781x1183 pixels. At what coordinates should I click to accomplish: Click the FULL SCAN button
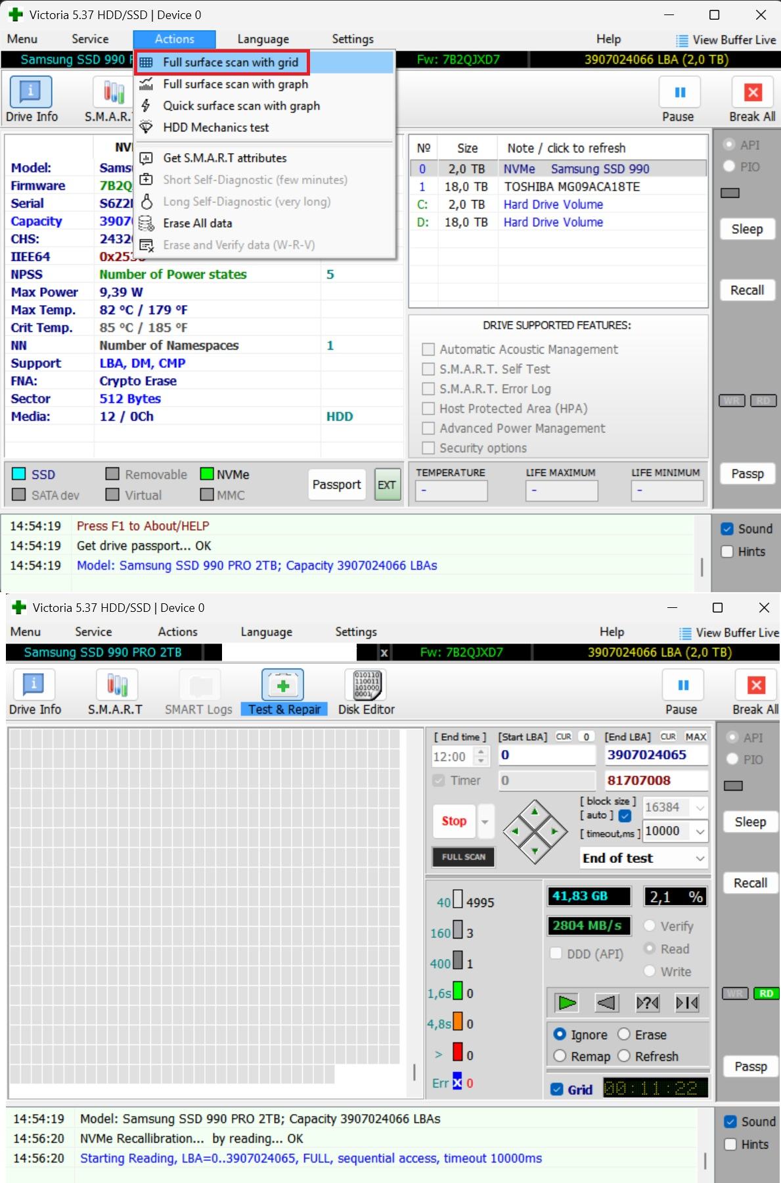464,857
